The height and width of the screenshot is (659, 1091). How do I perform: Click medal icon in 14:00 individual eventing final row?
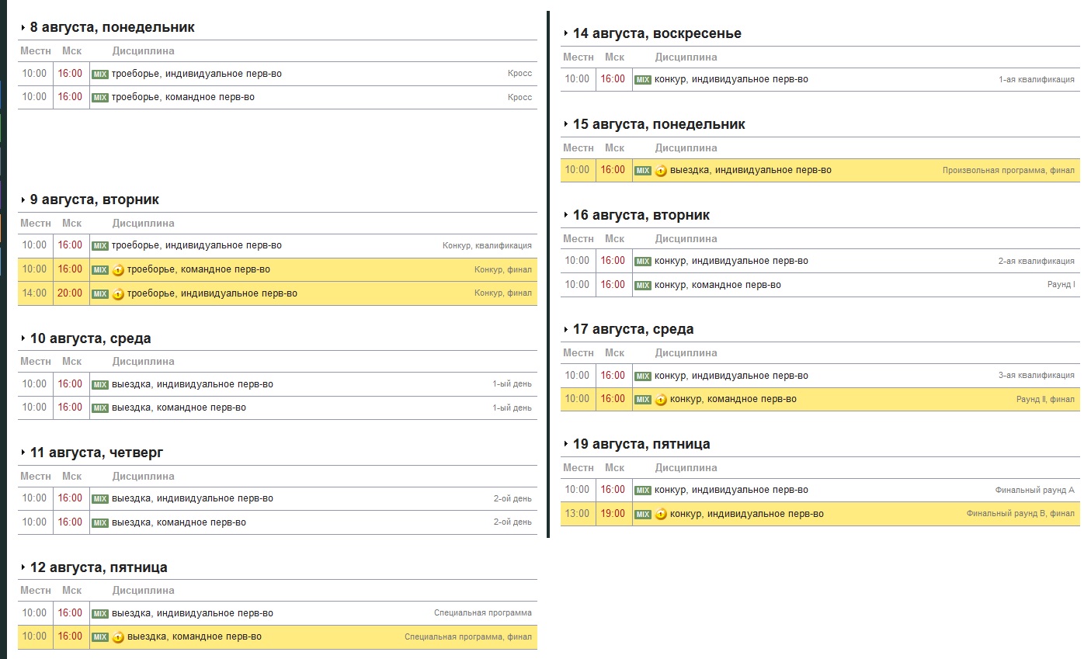tap(118, 294)
